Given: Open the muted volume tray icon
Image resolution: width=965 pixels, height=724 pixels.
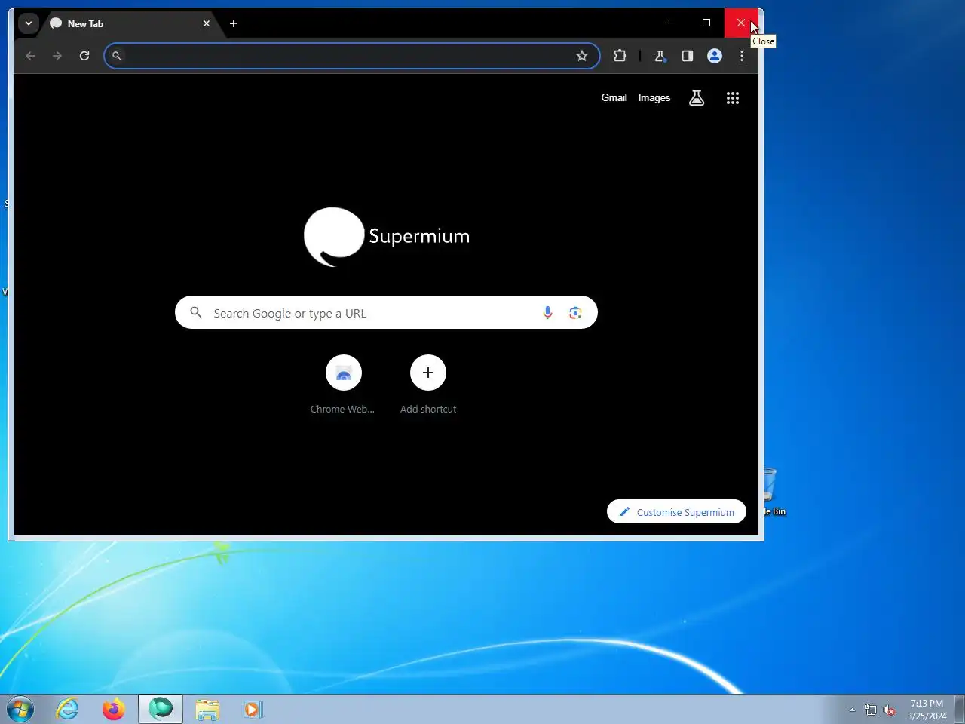Looking at the screenshot, I should click(x=890, y=710).
